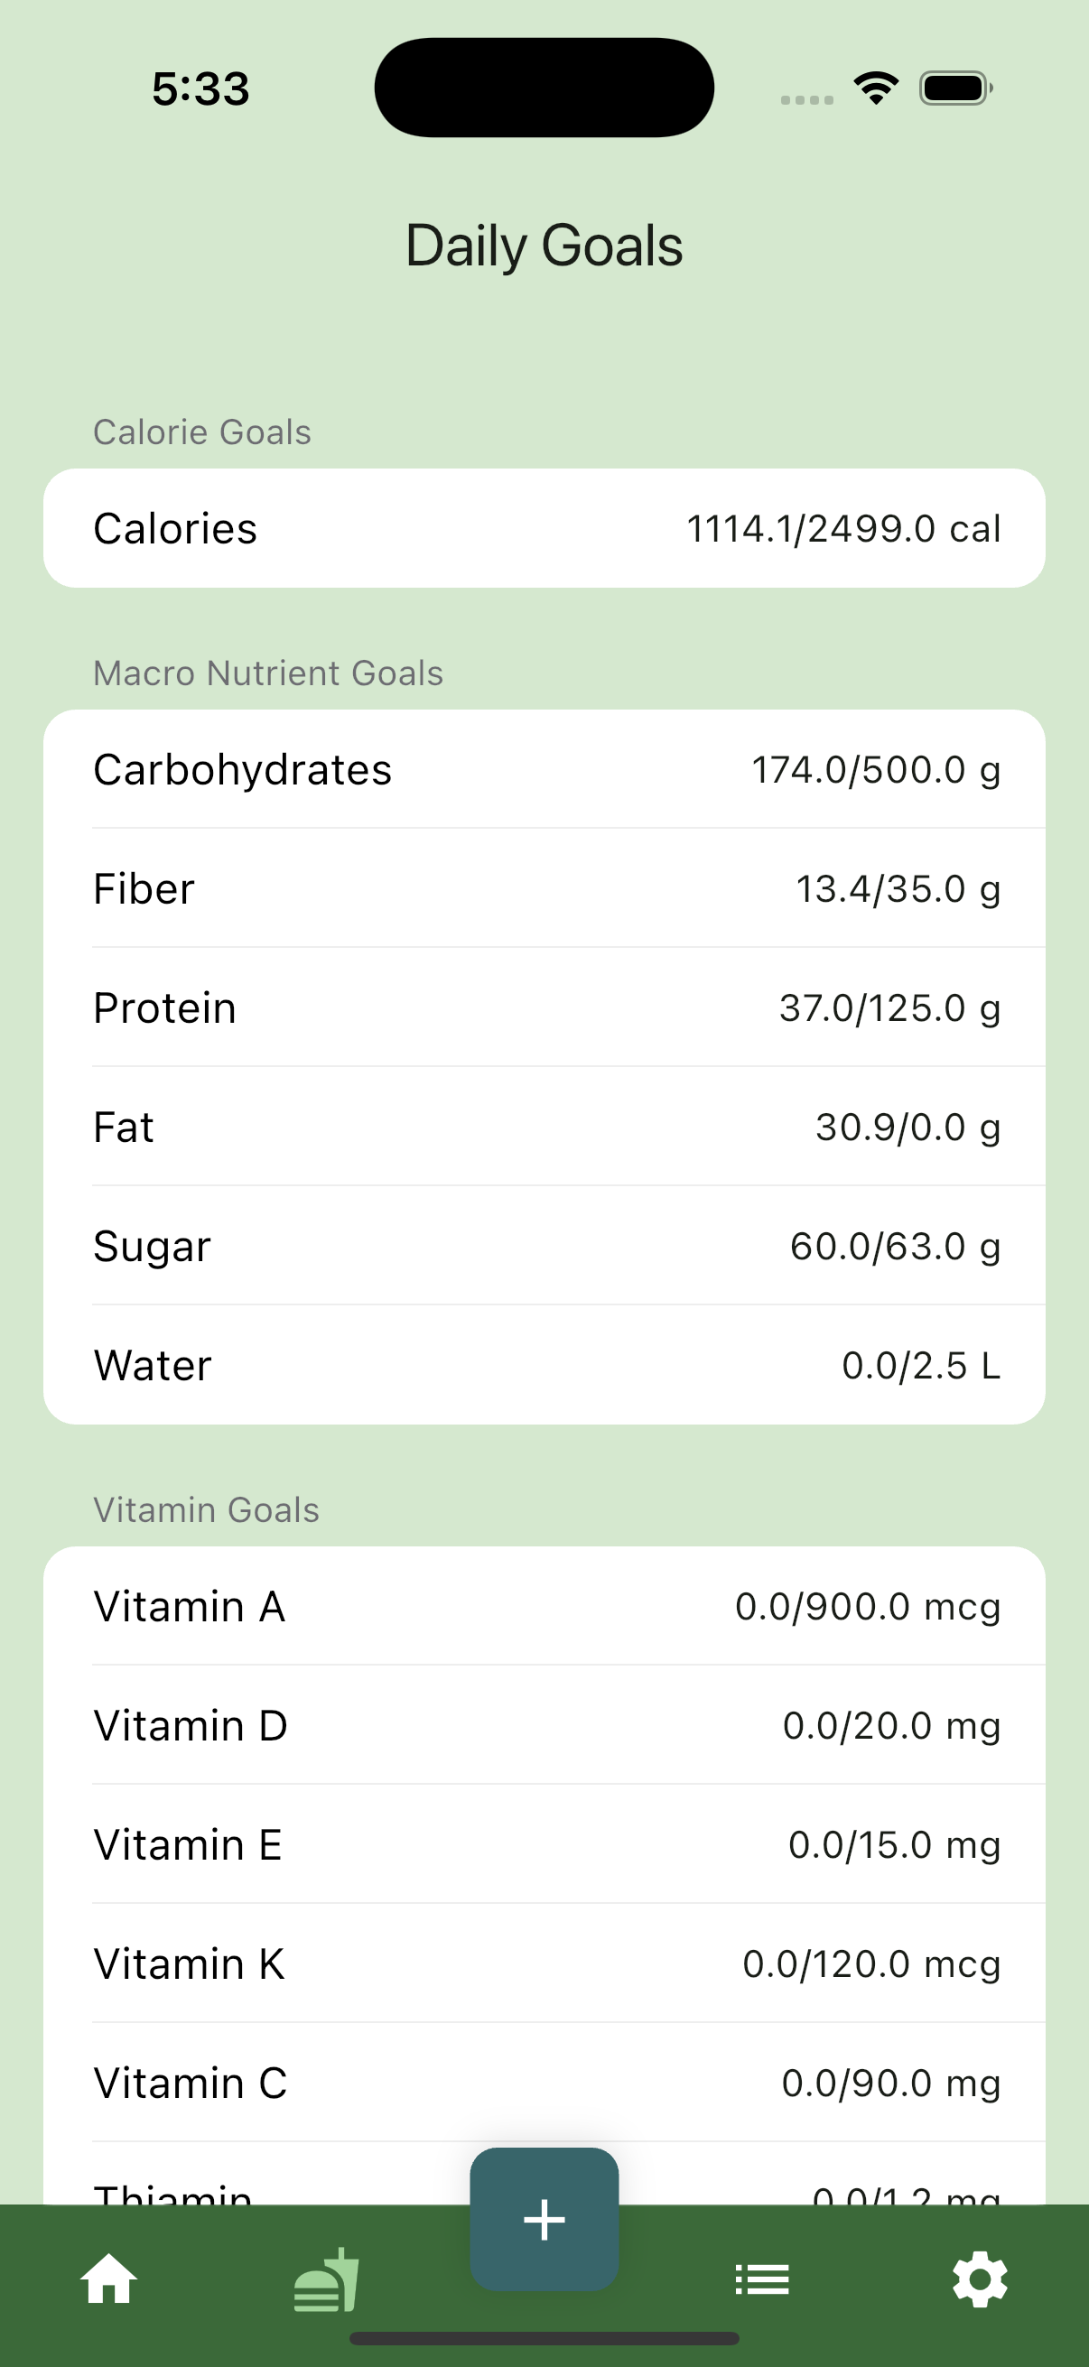This screenshot has width=1089, height=2367.
Task: Open settings gear icon
Action: coord(980,2279)
